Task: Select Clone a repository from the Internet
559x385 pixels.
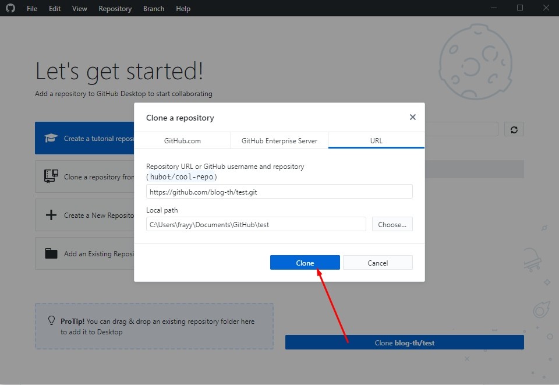Action: [84, 176]
